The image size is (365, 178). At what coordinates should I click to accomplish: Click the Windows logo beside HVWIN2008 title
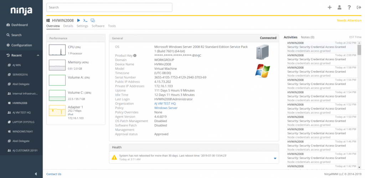(x=48, y=20)
